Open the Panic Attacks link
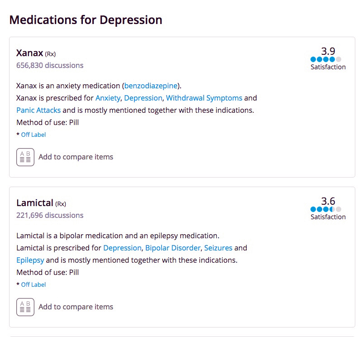 coord(38,110)
